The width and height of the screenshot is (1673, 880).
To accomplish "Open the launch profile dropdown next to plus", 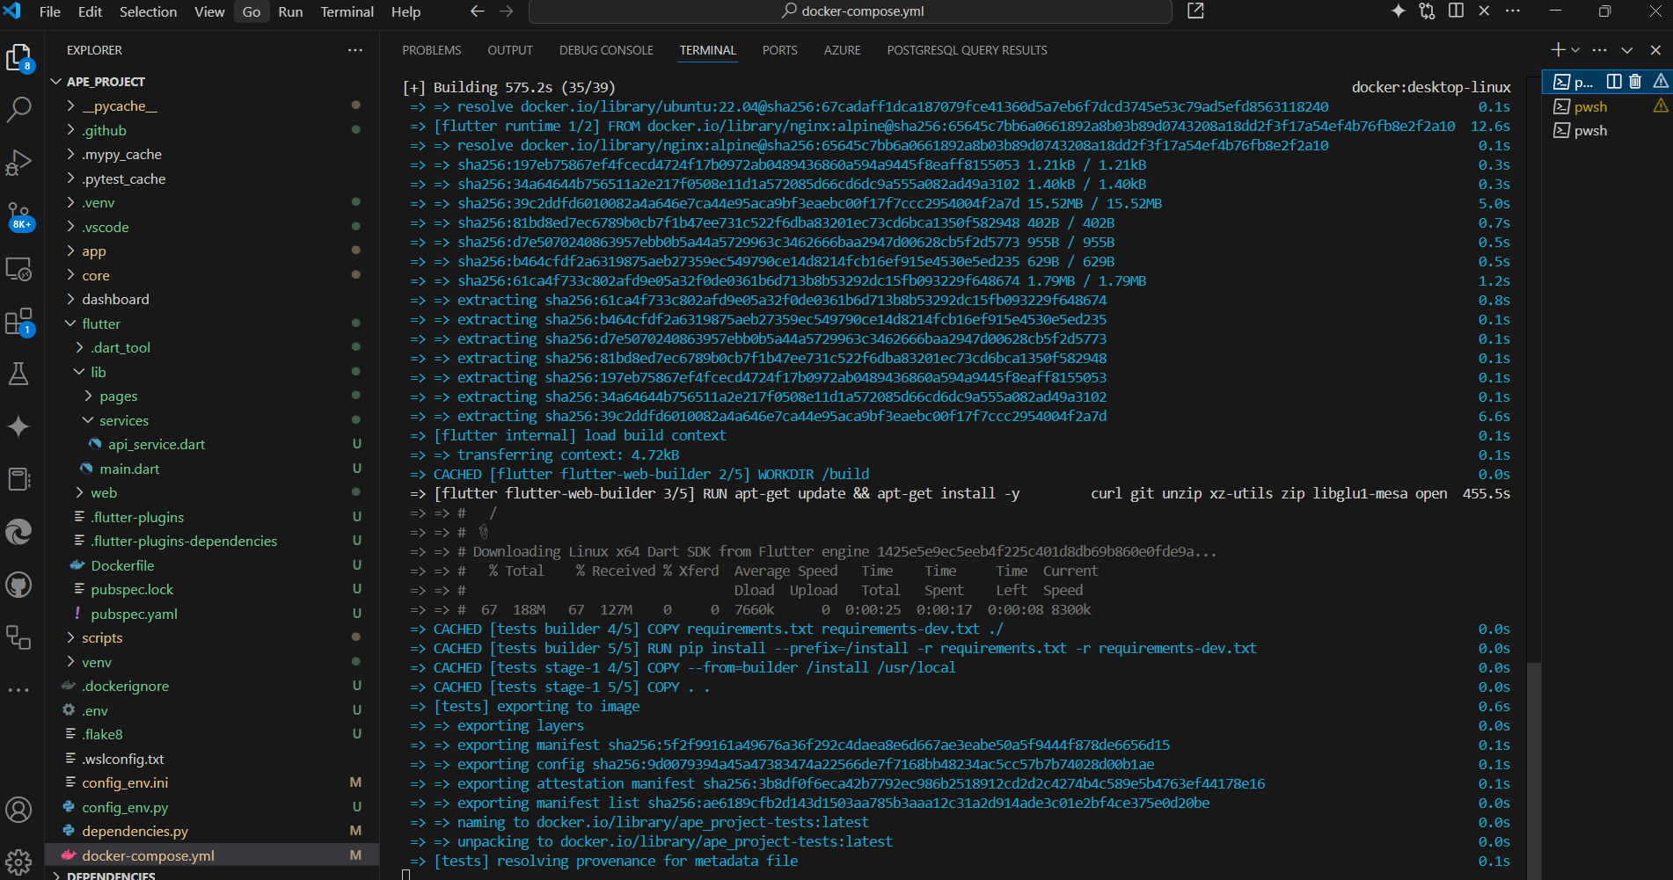I will pos(1575,50).
